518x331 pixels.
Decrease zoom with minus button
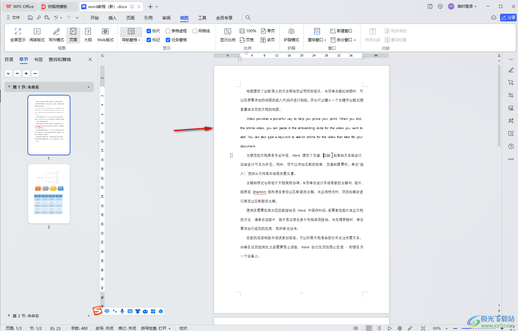(x=455, y=328)
